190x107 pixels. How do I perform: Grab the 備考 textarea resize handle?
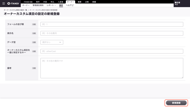(x=182, y=77)
